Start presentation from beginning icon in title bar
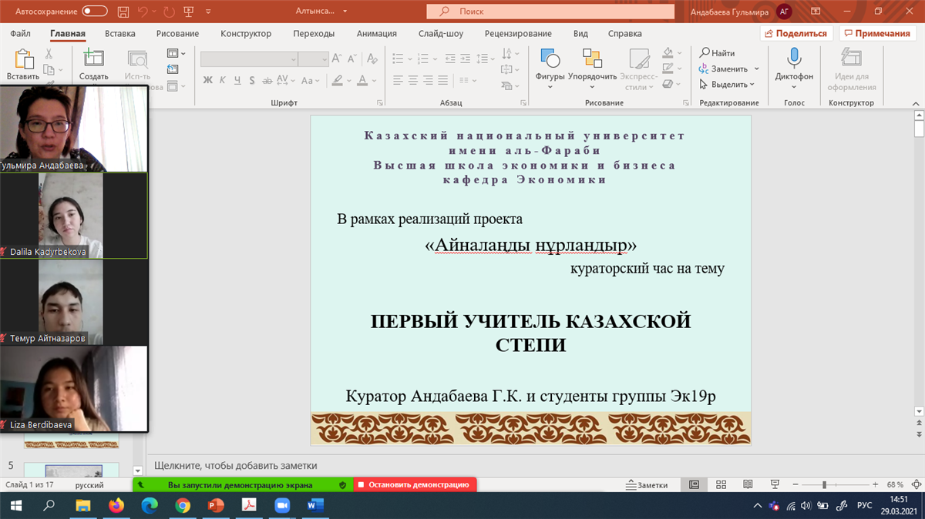The height and width of the screenshot is (519, 925). point(187,12)
